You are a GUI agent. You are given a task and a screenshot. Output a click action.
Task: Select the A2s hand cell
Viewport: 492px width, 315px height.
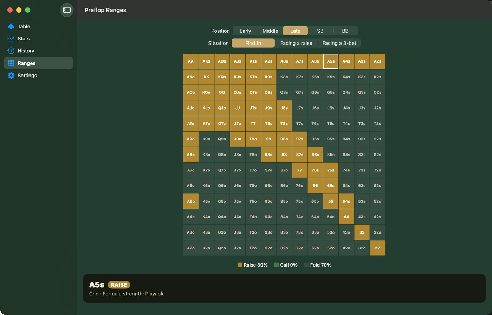(x=377, y=61)
